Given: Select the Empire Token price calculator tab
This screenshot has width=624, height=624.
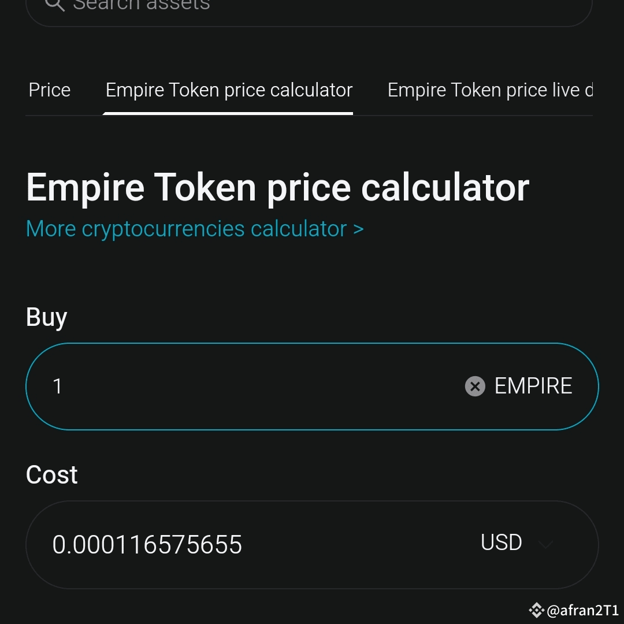Looking at the screenshot, I should point(228,90).
